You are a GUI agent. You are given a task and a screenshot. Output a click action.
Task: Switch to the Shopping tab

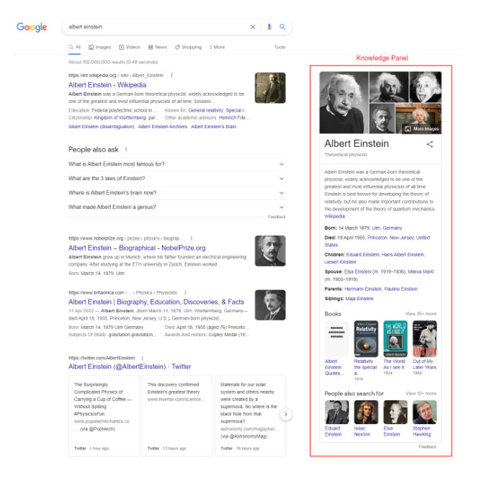click(x=188, y=47)
